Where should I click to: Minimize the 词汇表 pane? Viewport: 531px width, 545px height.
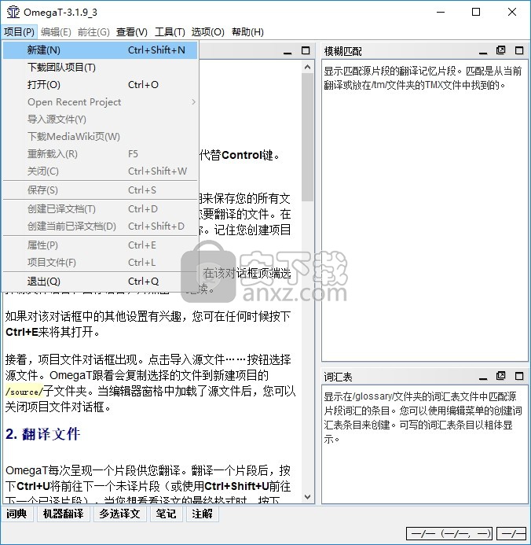tap(483, 377)
